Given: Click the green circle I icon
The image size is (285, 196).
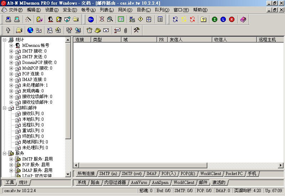Looking at the screenshot, I should coord(215,19).
